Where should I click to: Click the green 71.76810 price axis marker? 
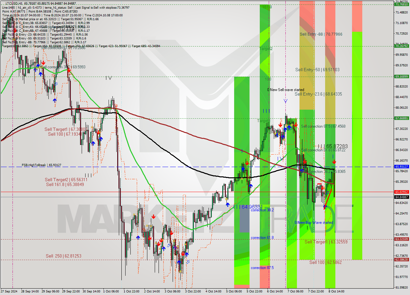click(x=402, y=4)
